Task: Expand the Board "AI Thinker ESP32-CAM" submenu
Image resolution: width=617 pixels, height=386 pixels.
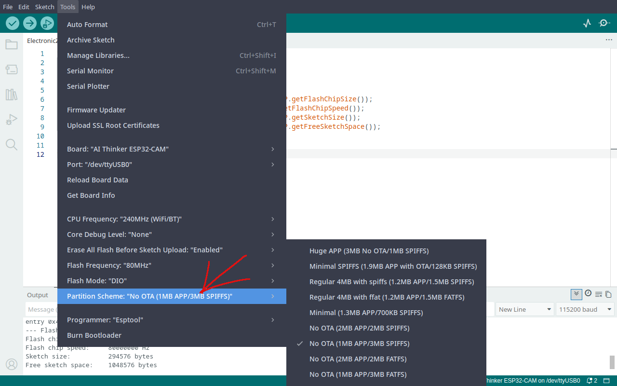Action: pyautogui.click(x=172, y=149)
